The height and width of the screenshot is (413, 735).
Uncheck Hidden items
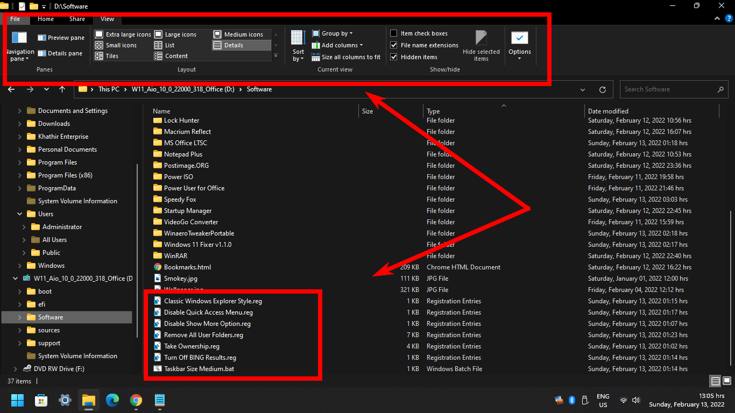click(394, 57)
